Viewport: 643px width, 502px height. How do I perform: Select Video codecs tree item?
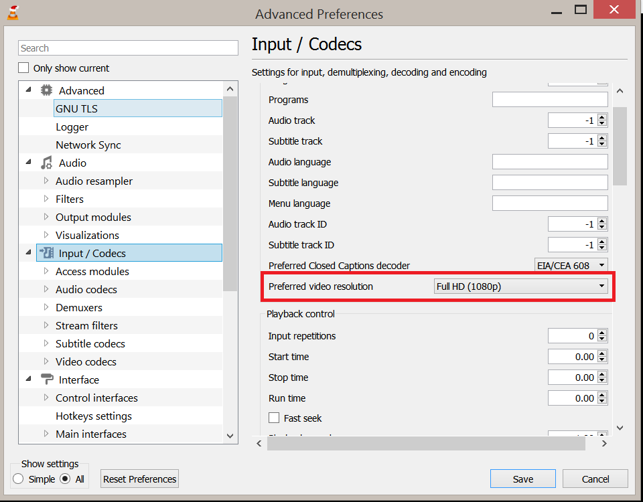click(x=86, y=361)
